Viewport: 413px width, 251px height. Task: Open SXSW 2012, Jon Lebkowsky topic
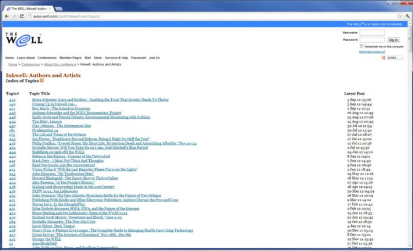(x=55, y=191)
